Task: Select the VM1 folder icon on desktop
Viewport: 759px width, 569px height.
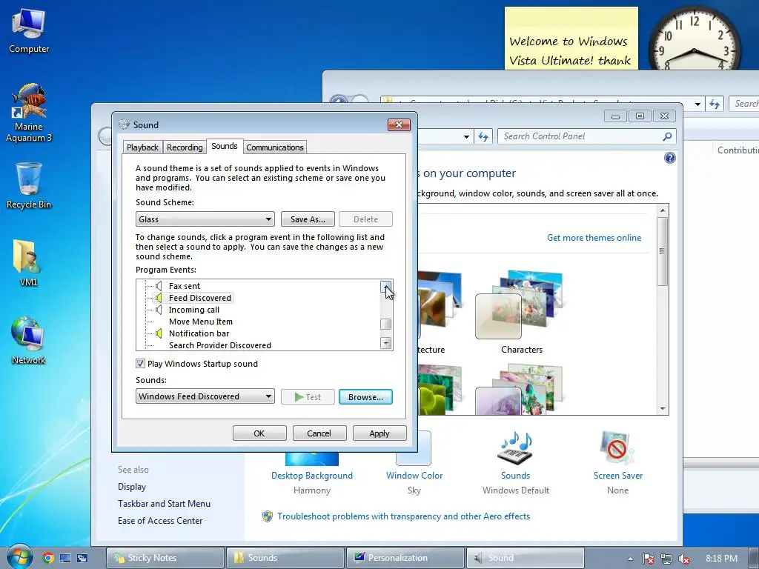Action: point(28,263)
